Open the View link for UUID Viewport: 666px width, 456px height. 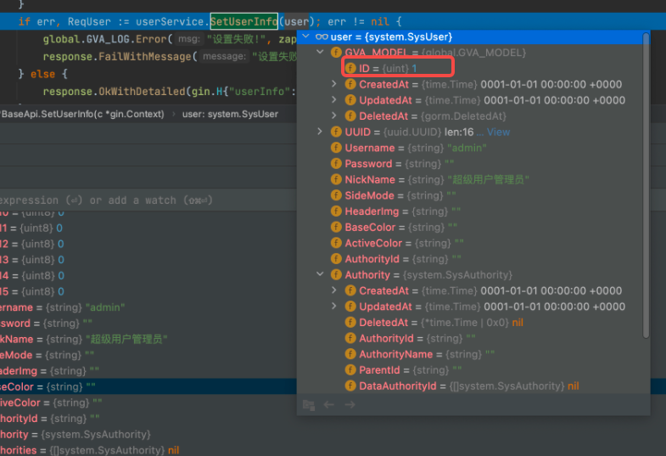coord(499,132)
